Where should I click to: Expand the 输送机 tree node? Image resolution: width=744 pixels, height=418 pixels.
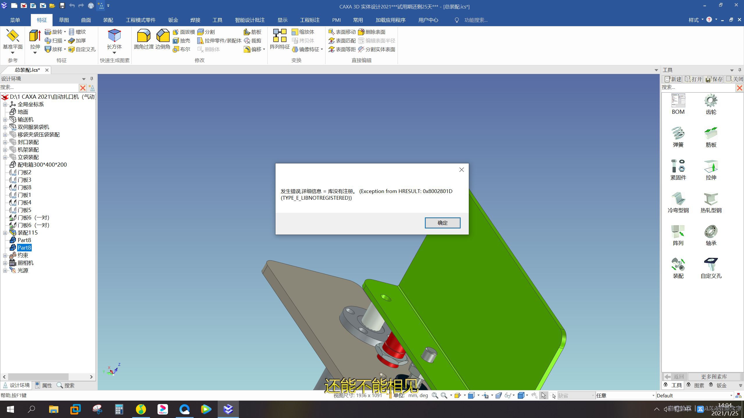tap(5, 120)
